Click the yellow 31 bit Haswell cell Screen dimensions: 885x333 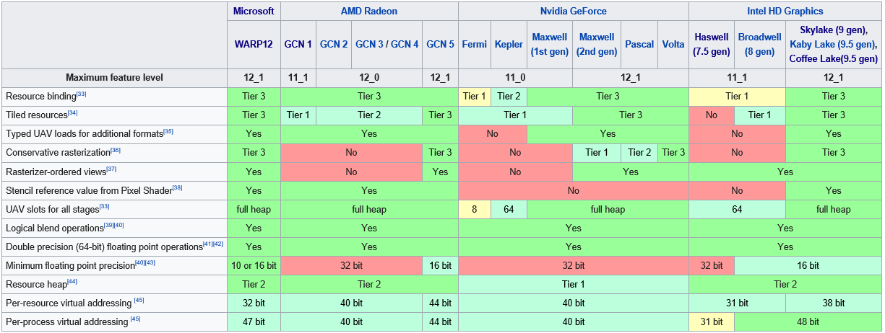[712, 322]
